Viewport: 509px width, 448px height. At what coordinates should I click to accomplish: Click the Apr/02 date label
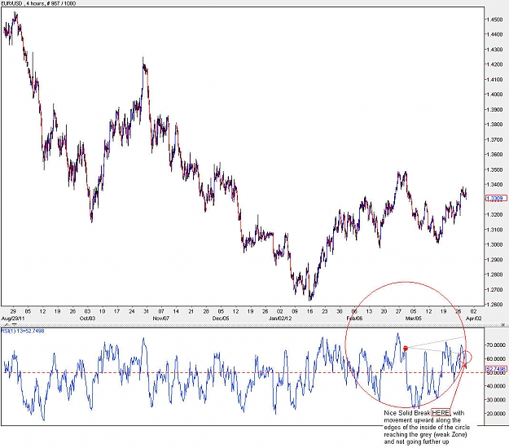pyautogui.click(x=474, y=318)
